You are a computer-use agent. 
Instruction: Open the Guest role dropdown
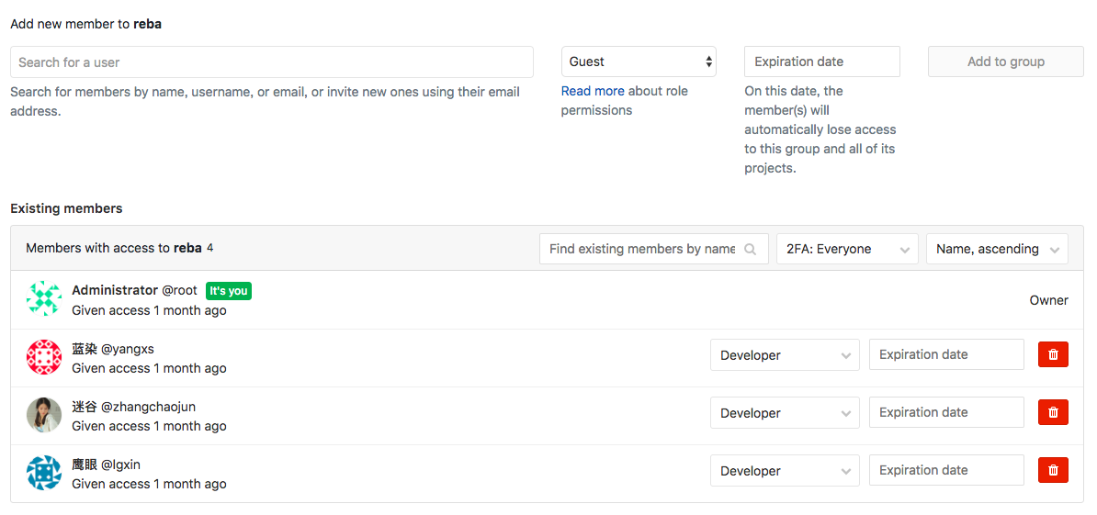639,62
